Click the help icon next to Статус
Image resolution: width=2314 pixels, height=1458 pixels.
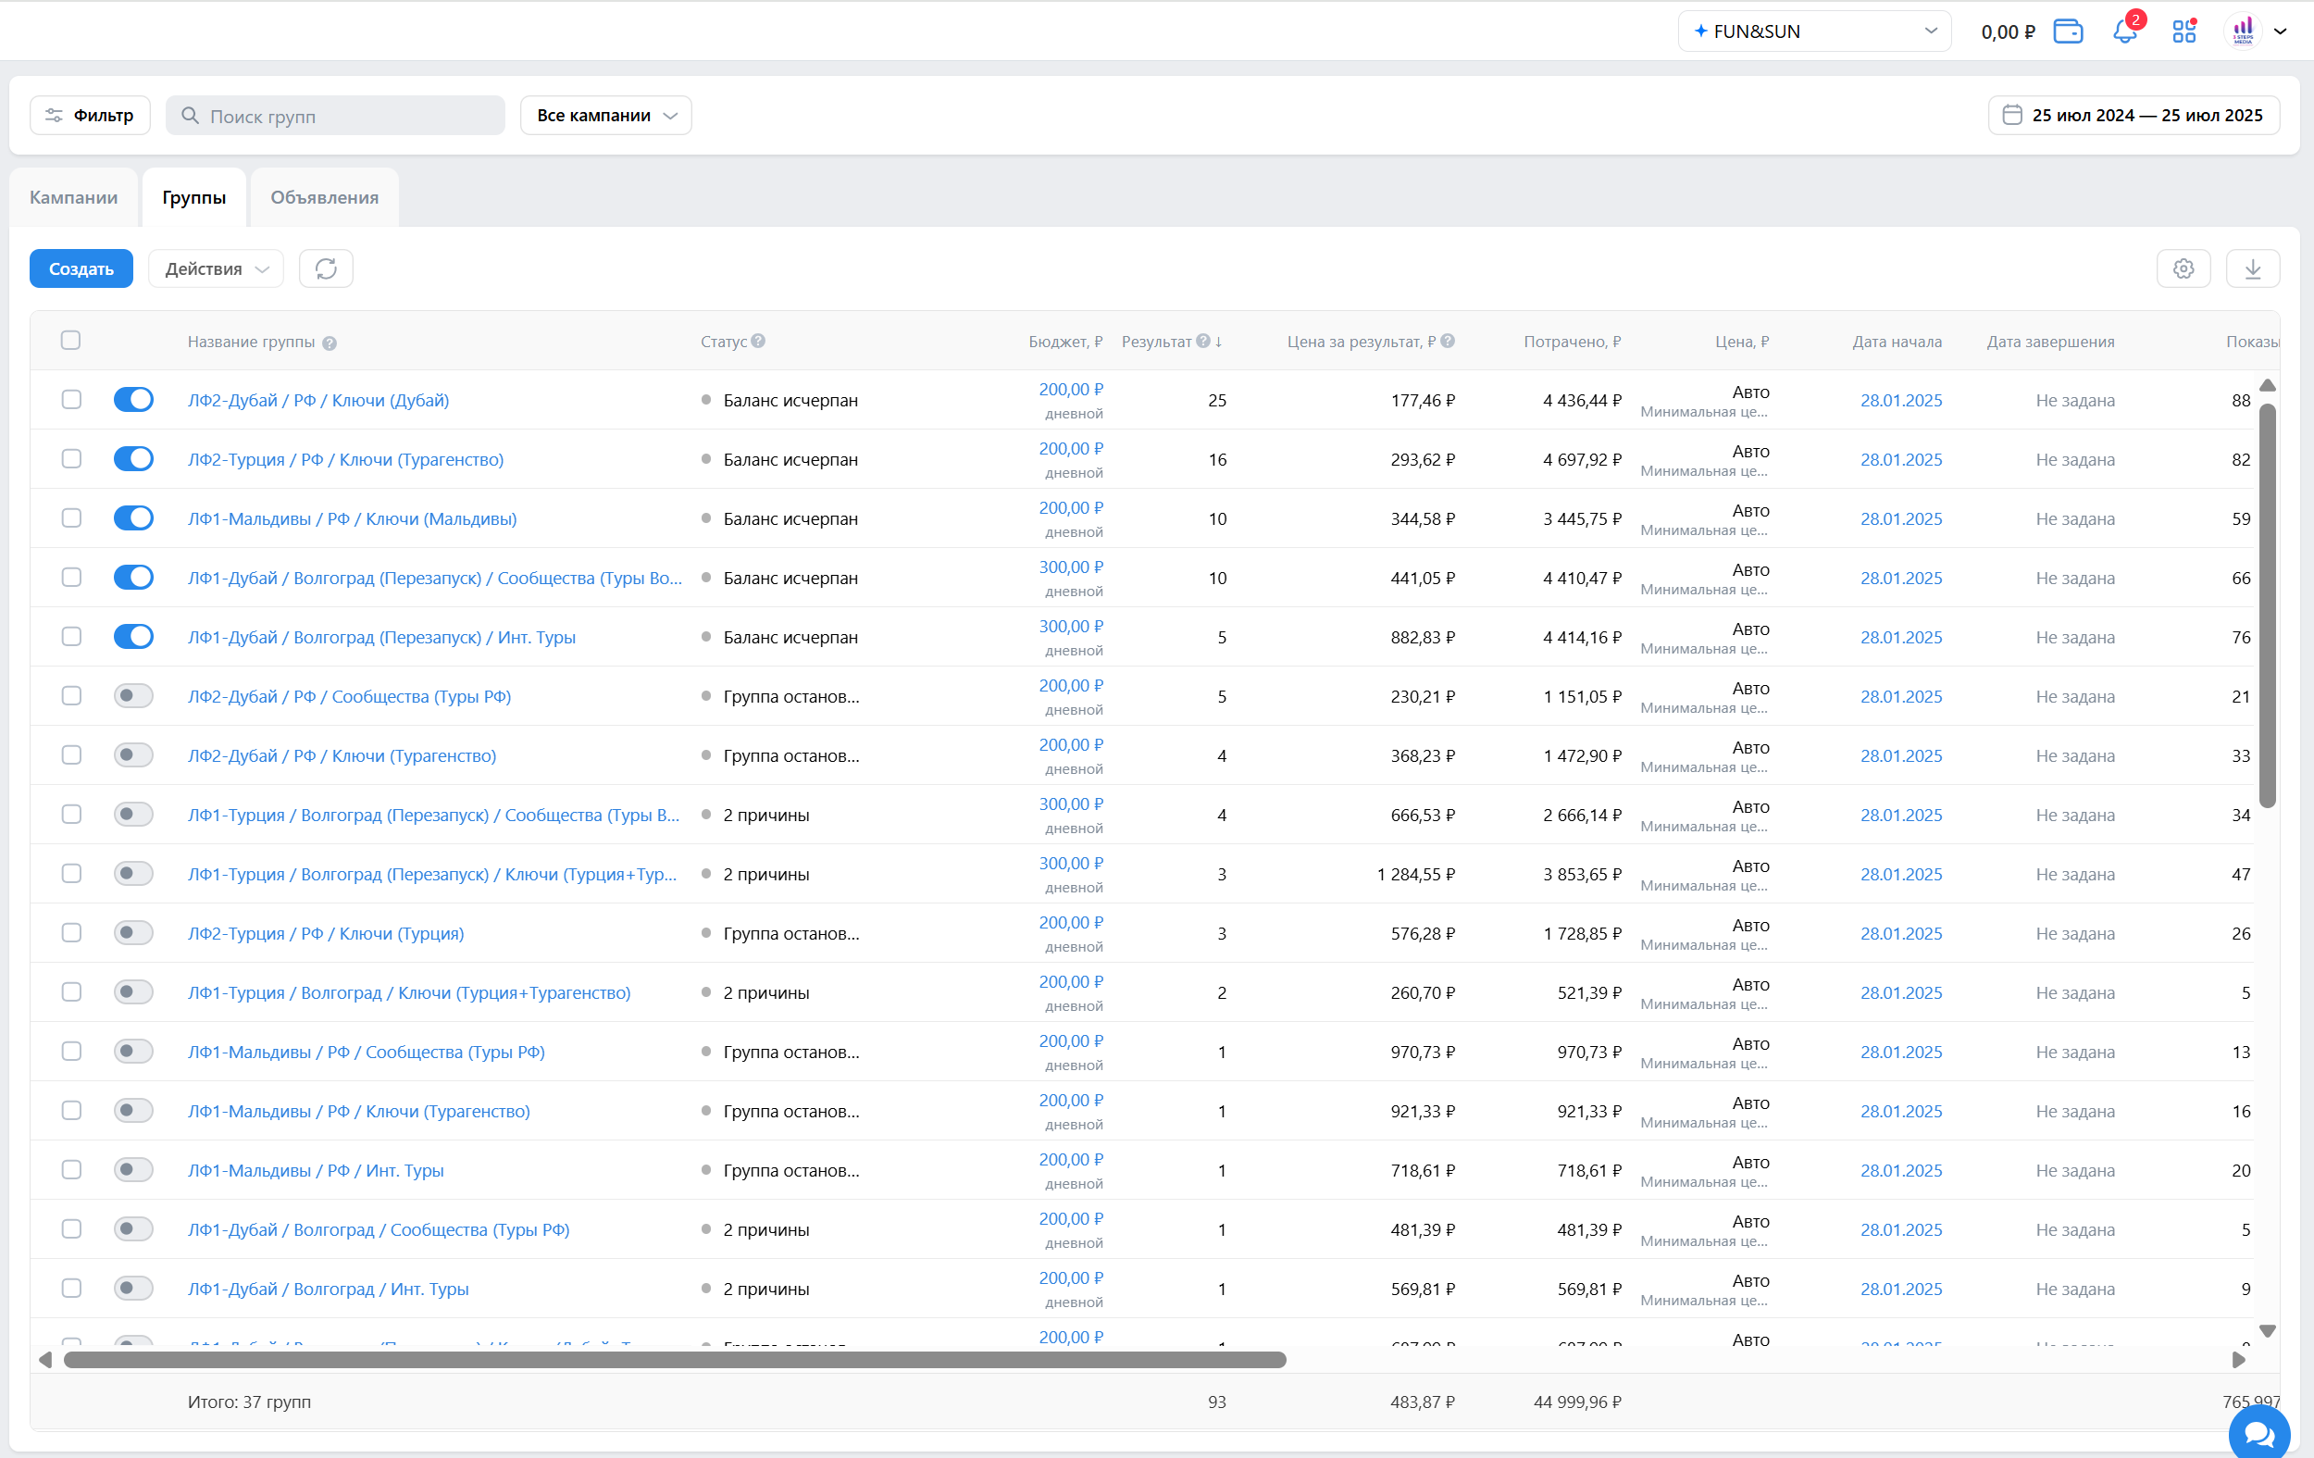758,342
